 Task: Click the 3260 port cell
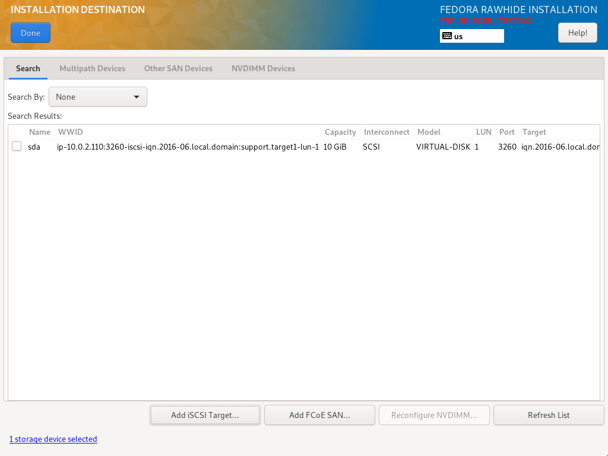507,147
